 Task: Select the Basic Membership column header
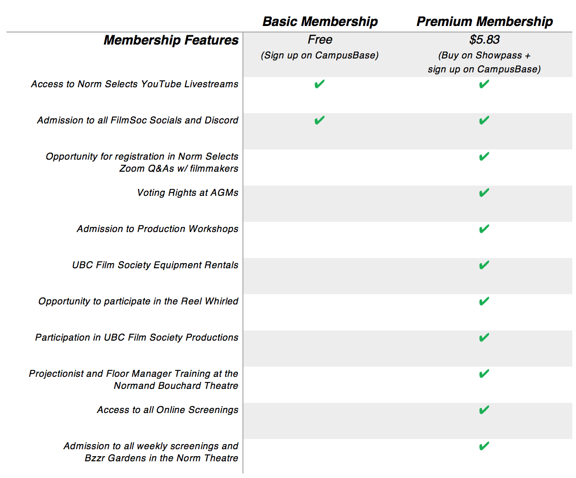click(320, 21)
